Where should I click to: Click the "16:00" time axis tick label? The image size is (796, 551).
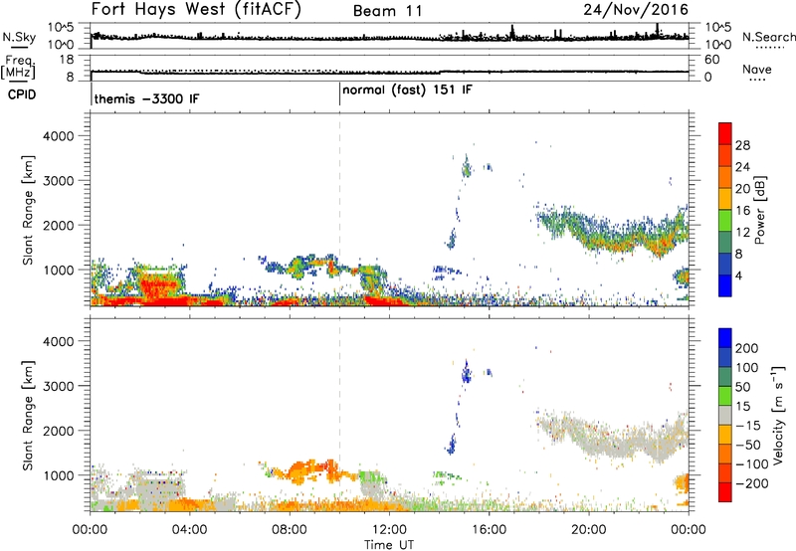489,530
